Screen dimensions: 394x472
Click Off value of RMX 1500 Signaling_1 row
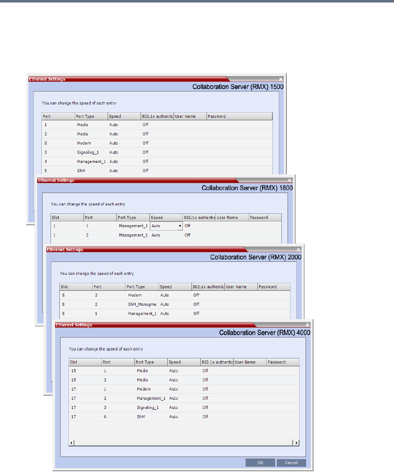(145, 152)
